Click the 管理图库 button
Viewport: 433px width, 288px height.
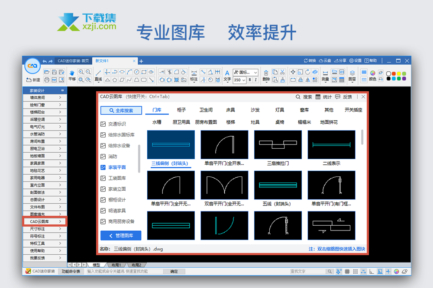coord(121,236)
